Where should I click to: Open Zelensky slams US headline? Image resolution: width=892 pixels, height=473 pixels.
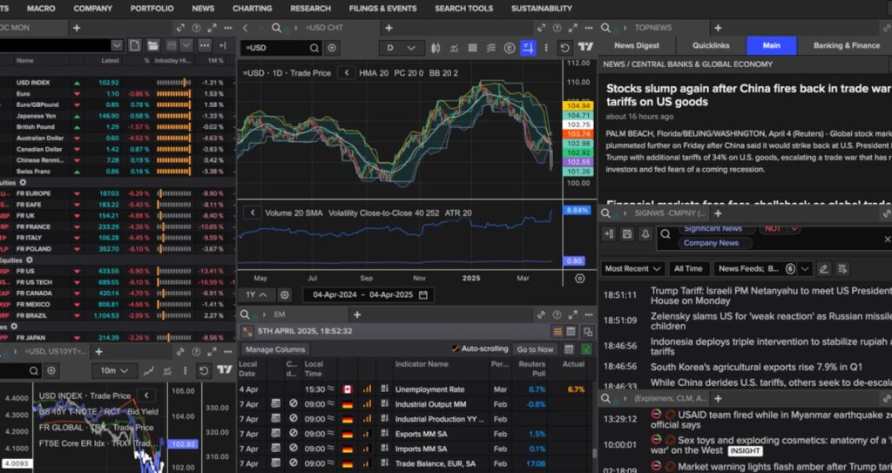pyautogui.click(x=771, y=321)
